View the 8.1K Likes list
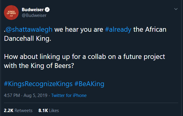Viewport: 183px width, 116px height. coord(49,111)
